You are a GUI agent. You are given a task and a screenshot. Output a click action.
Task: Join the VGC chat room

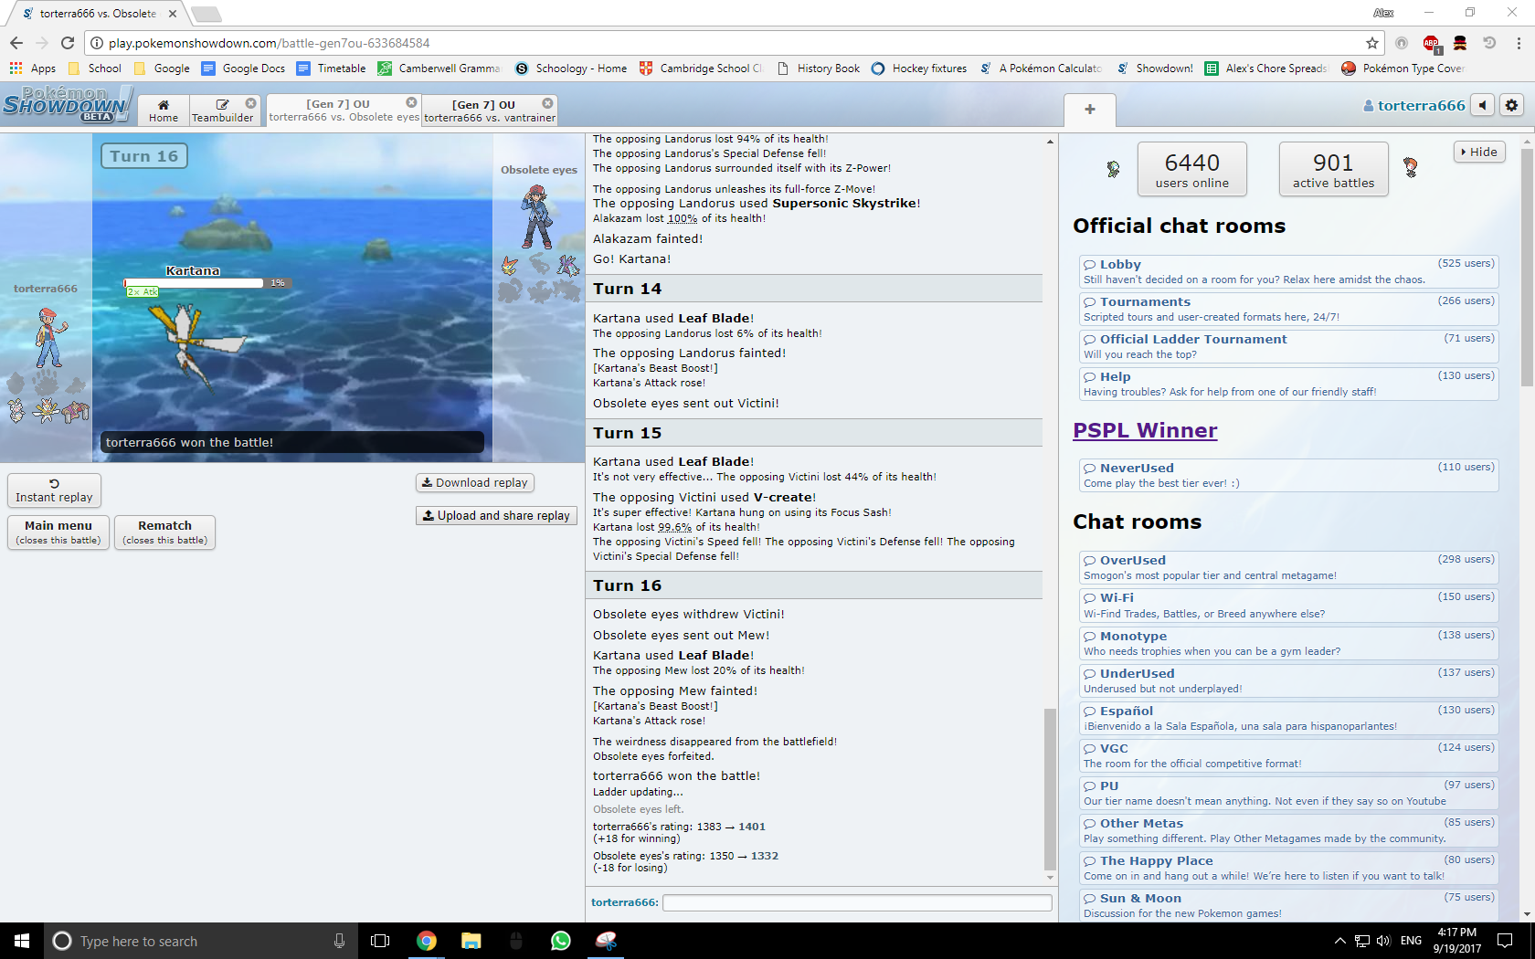point(1288,755)
